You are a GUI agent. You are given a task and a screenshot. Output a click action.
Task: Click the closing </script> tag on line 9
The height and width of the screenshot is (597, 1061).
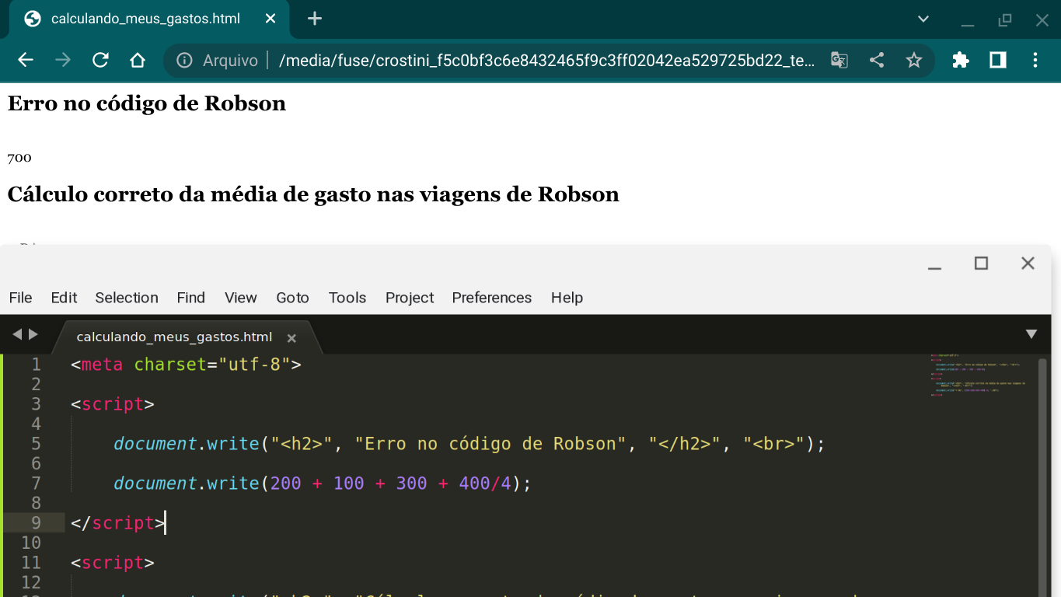(x=117, y=523)
